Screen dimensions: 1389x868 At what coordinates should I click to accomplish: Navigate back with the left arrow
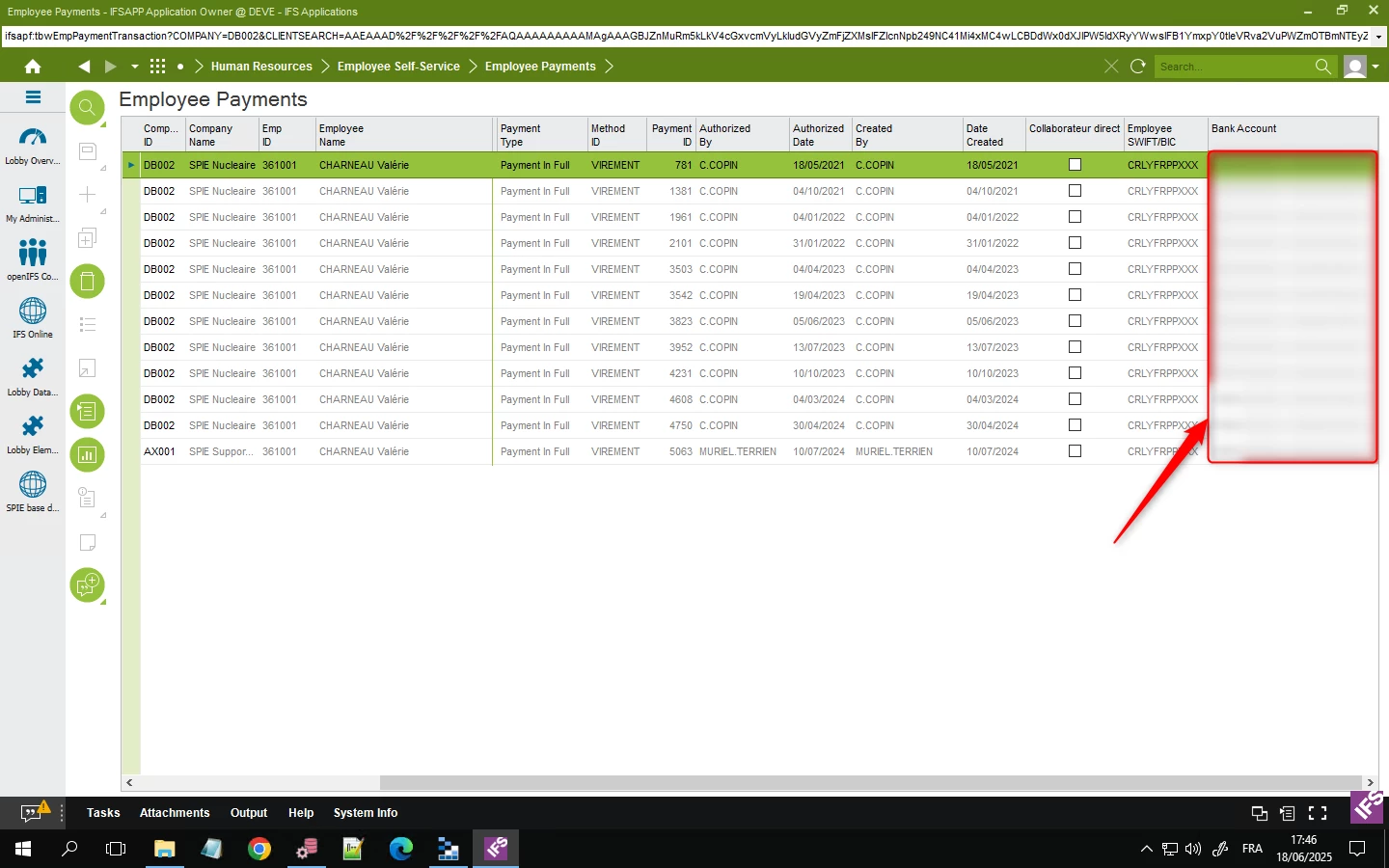[x=84, y=67]
